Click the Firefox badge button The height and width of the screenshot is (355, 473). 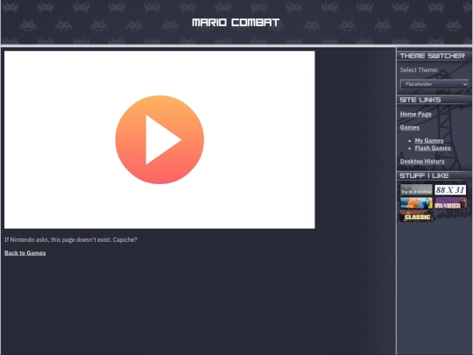coord(416,203)
